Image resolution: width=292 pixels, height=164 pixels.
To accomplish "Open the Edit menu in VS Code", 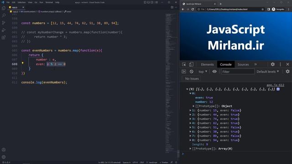I will (13, 2).
